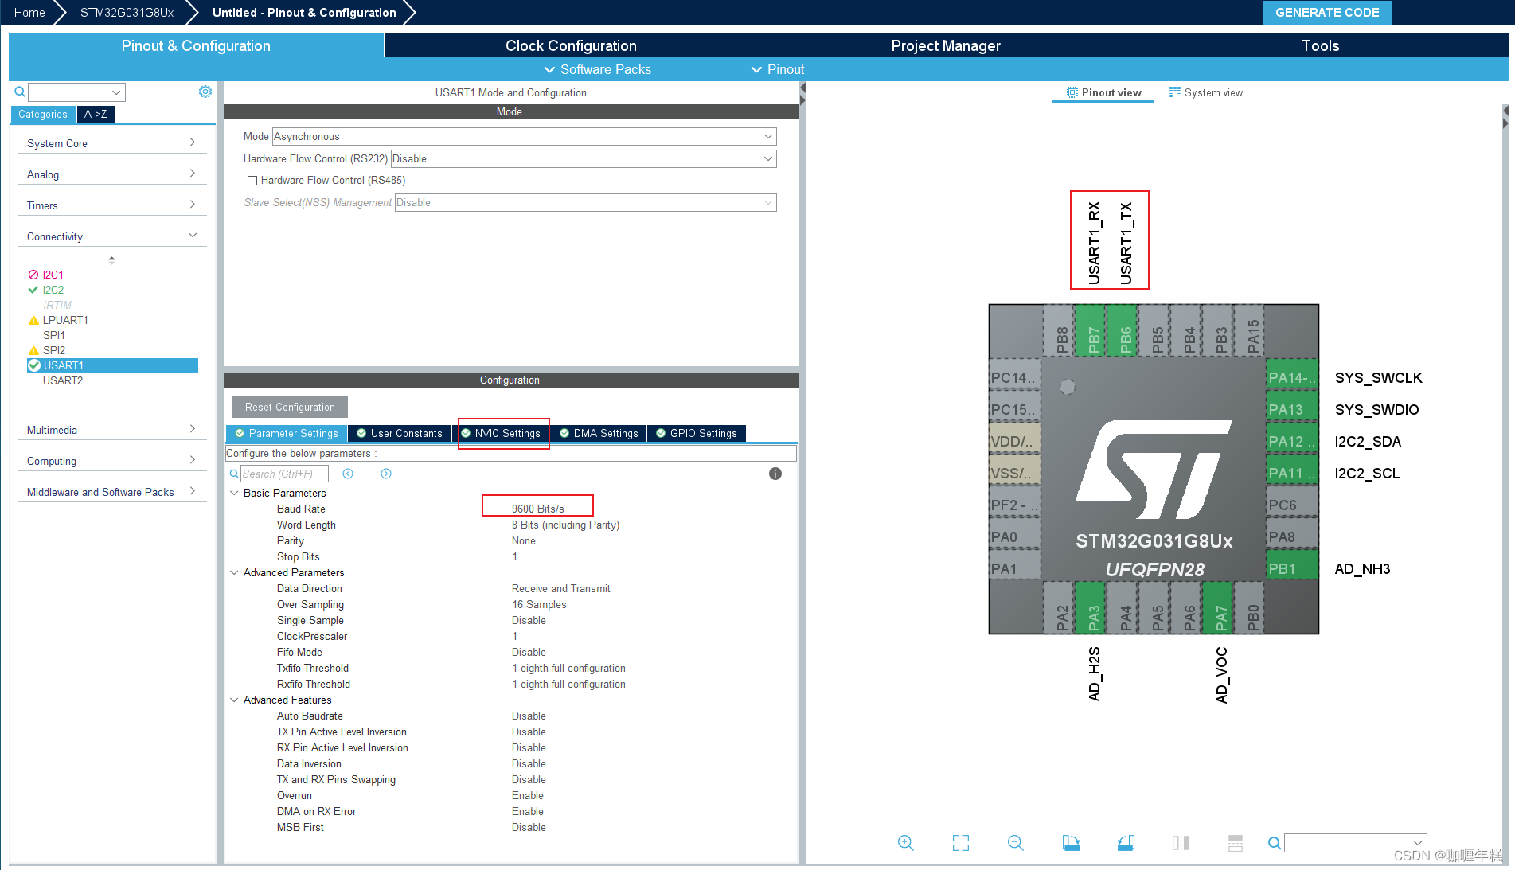Select pin PA3 on the chip
The width and height of the screenshot is (1515, 870).
(1090, 607)
